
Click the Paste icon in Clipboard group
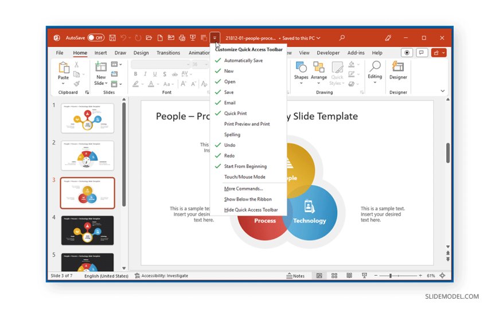(x=63, y=69)
